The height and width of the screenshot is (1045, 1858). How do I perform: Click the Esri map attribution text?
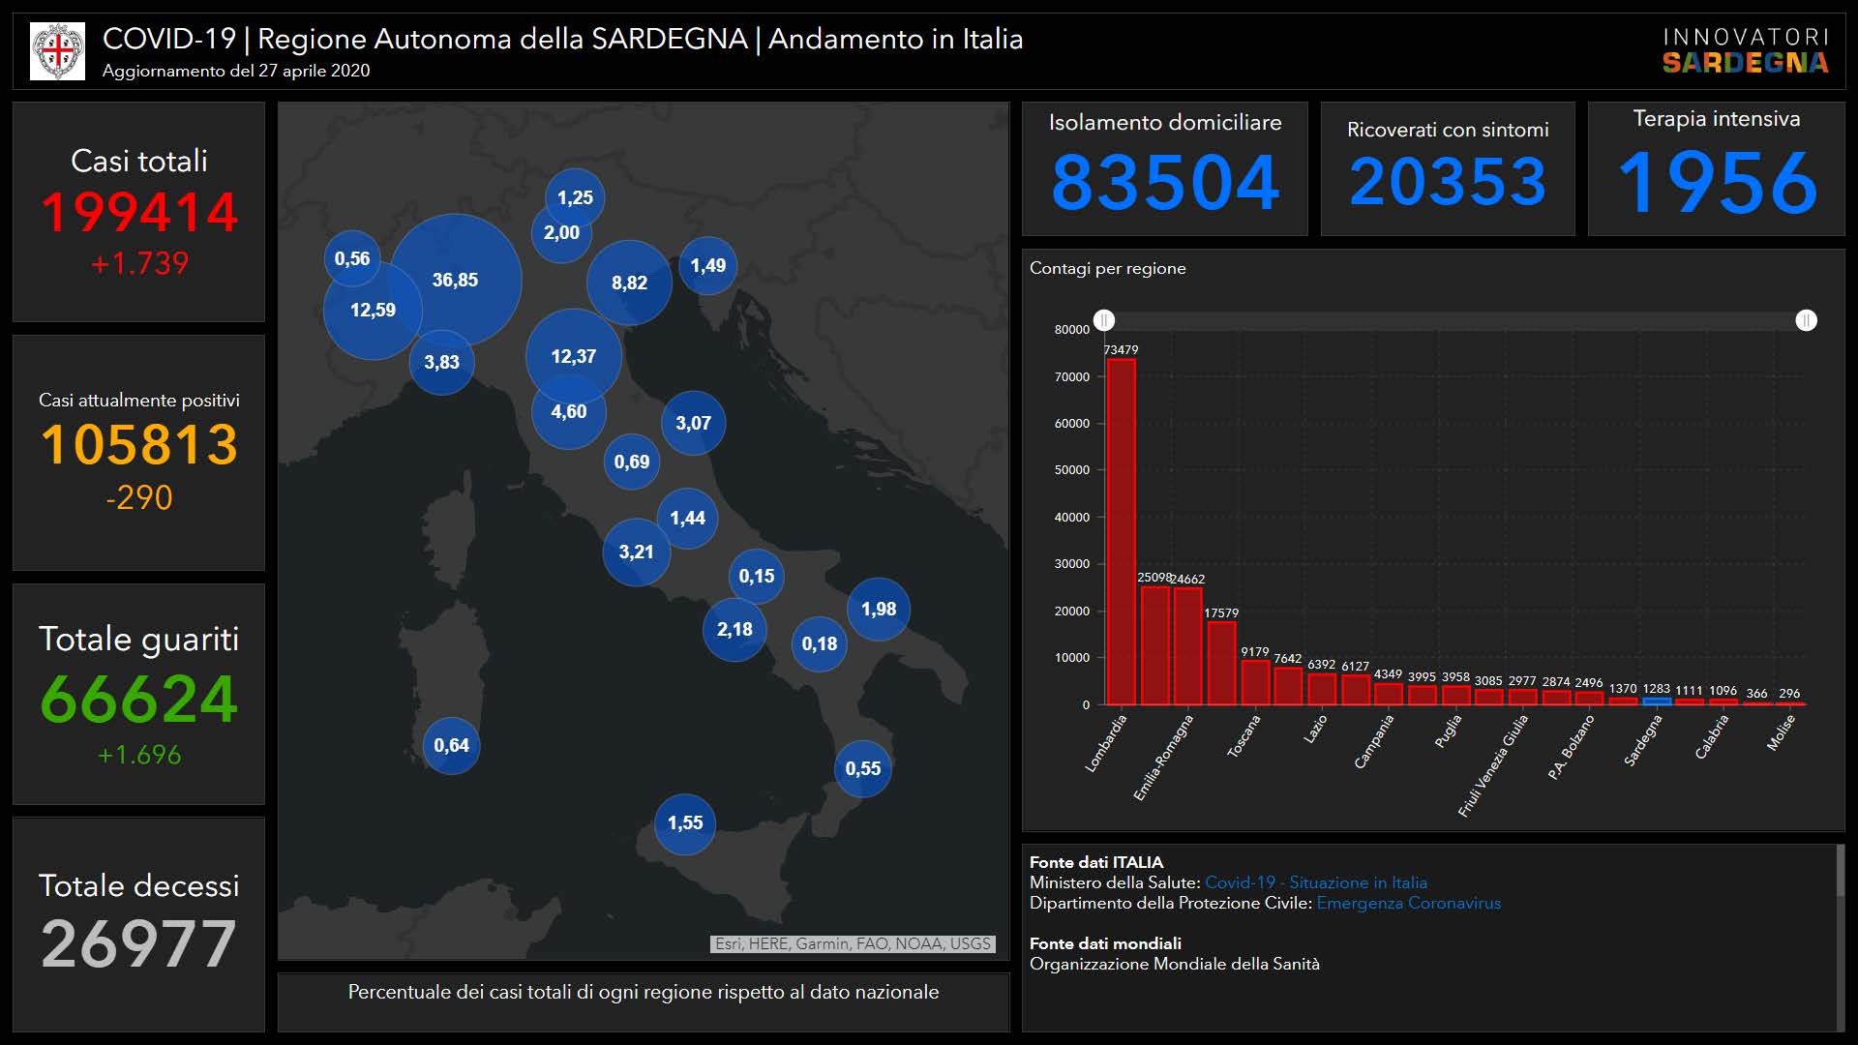point(853,943)
